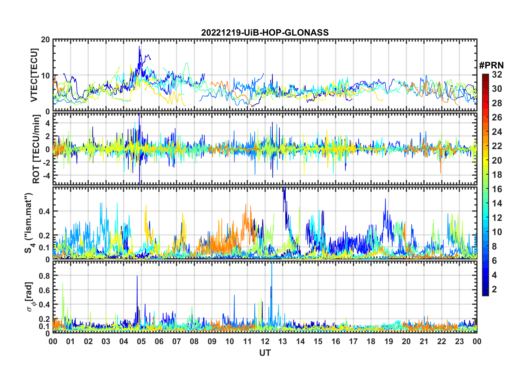Click x-axis hour label 01
This screenshot has width=530, height=370.
click(70, 341)
